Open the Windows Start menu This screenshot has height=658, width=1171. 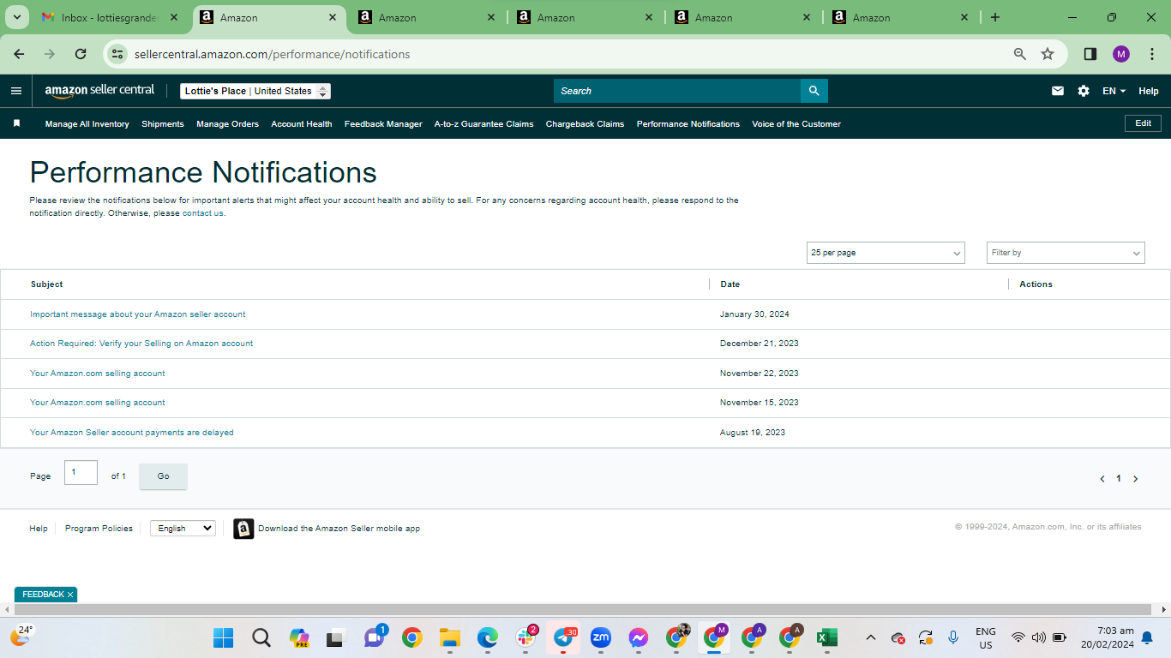click(224, 637)
